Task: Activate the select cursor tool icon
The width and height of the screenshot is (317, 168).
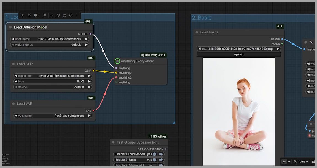Action: pos(284,162)
